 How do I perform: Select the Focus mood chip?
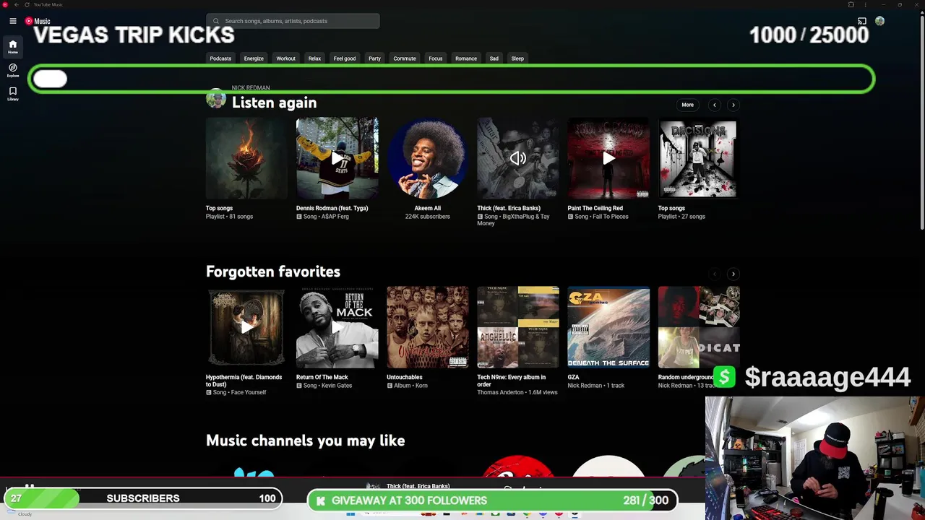coord(435,58)
